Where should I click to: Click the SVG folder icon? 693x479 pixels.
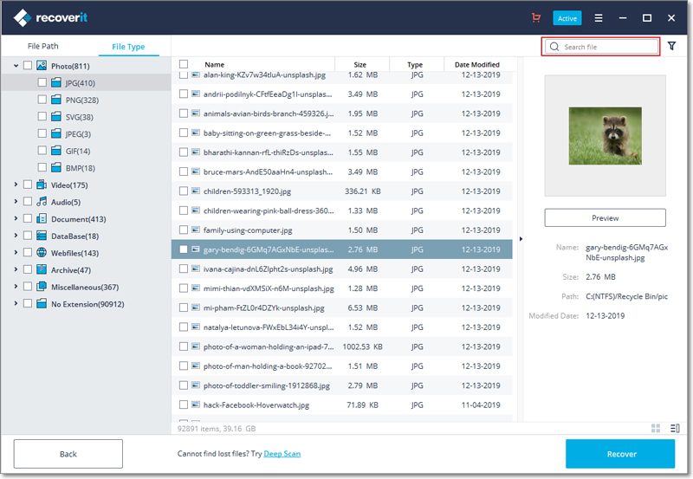pyautogui.click(x=56, y=117)
